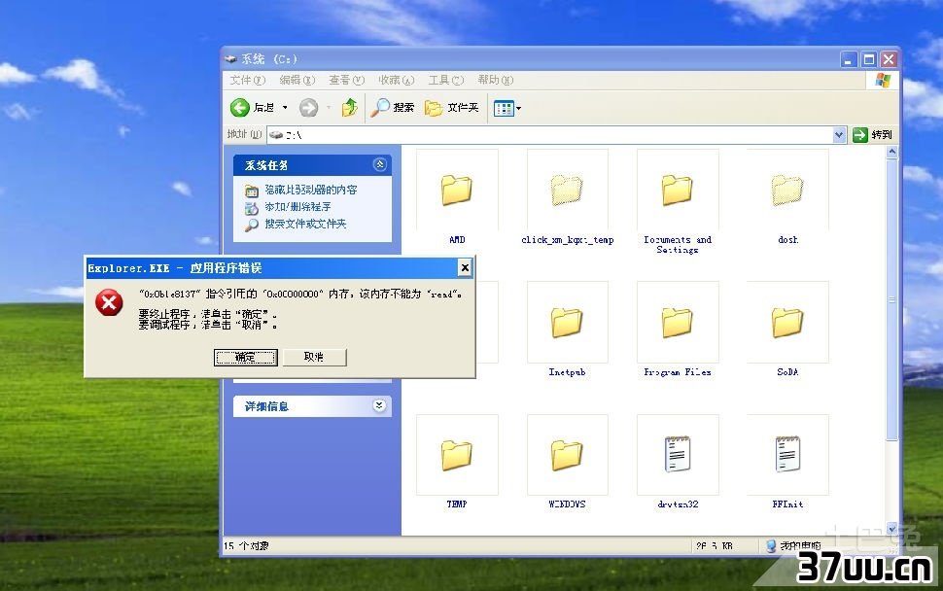Open Back button history dropdown arrow
The image size is (943, 591).
285,108
